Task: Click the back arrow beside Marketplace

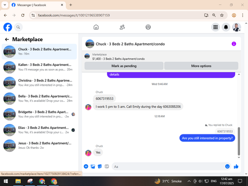Action: click(x=7, y=39)
